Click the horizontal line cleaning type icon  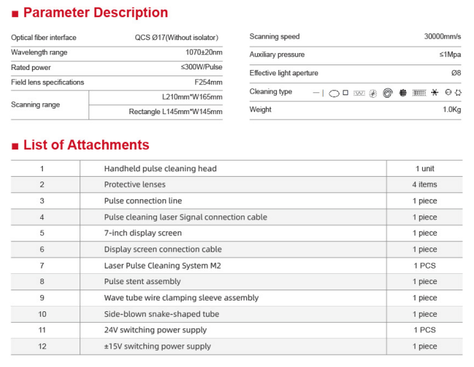tap(318, 92)
